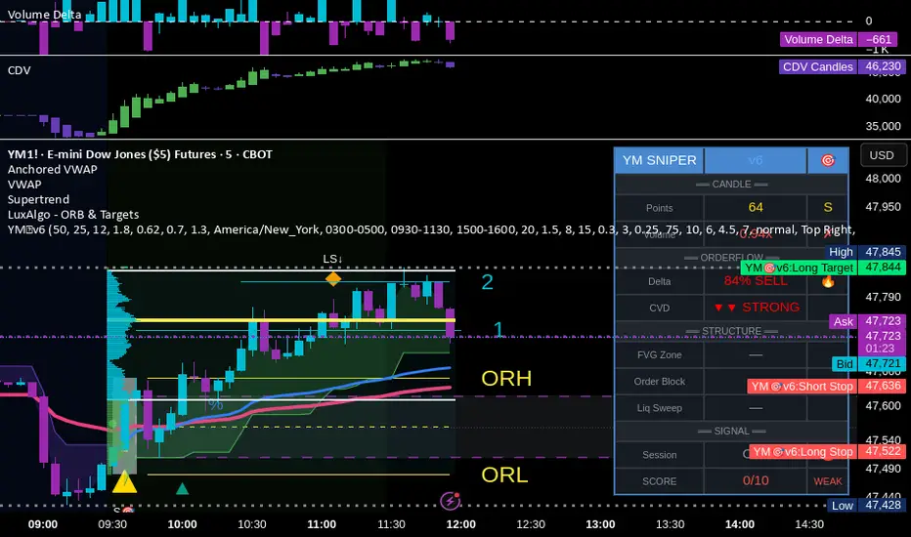The width and height of the screenshot is (911, 537).
Task: Select the Anchored VWAP indicator legend
Action: coord(52,170)
